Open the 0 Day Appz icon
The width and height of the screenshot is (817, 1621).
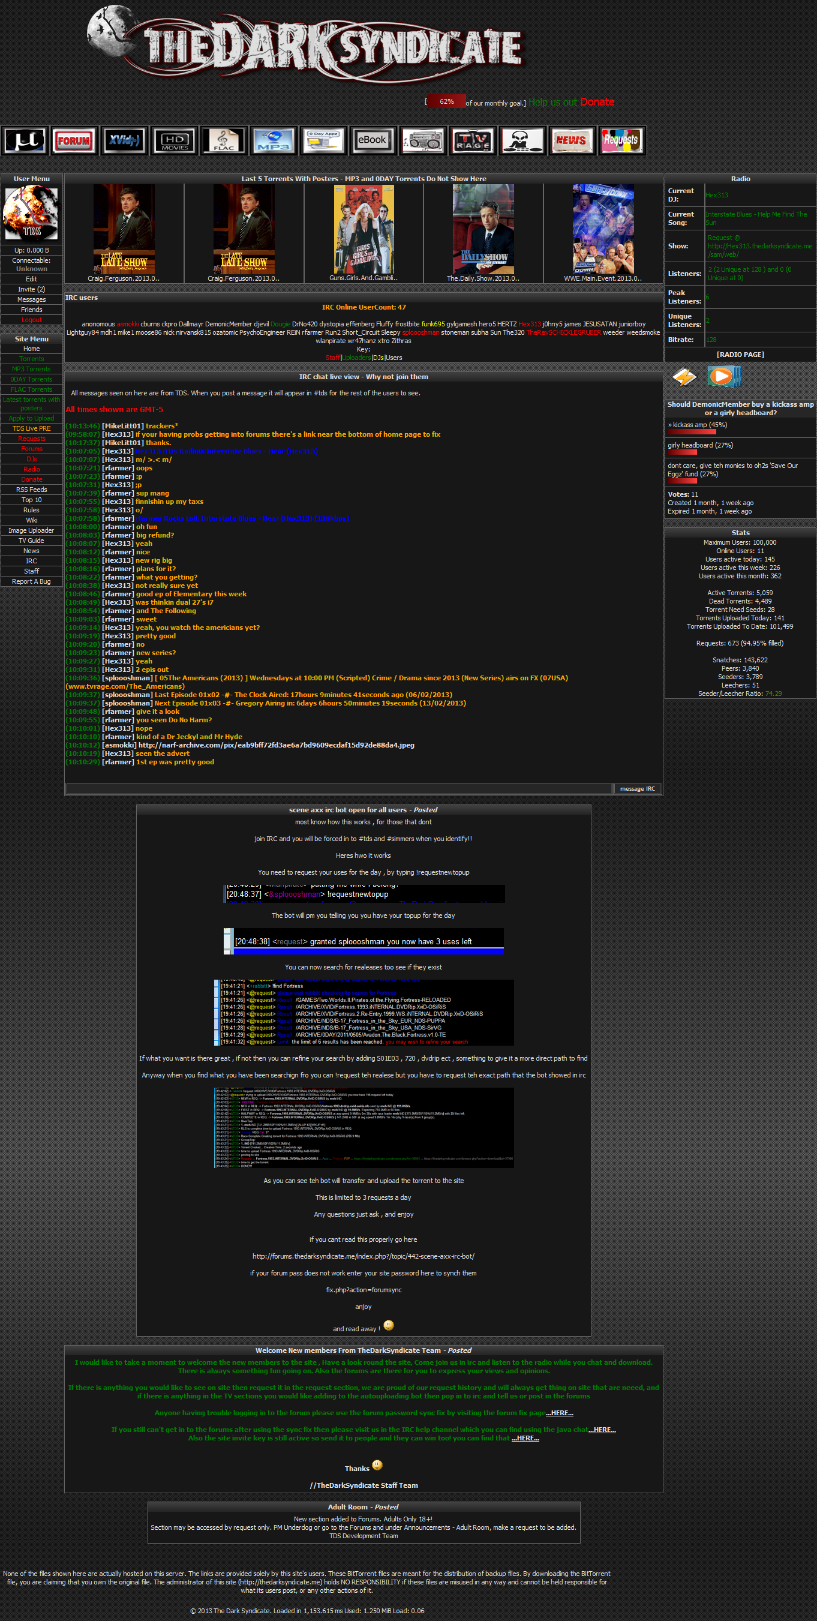323,140
